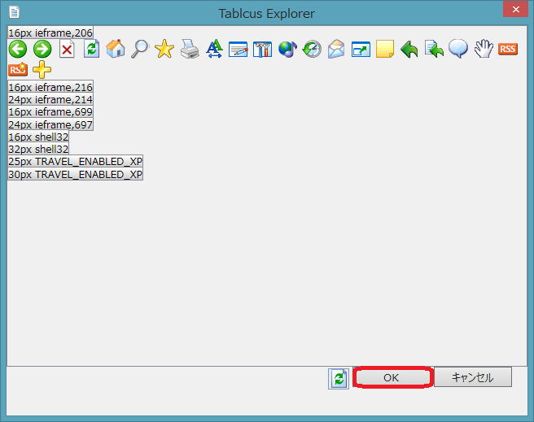The width and height of the screenshot is (534, 422).
Task: Click the refresh icon beside OK button
Action: [x=339, y=378]
